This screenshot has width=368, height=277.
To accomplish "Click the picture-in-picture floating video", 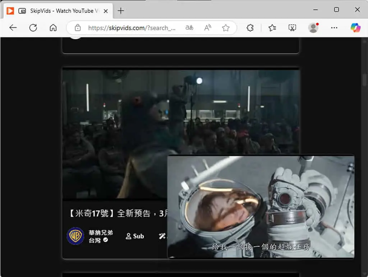I will pyautogui.click(x=261, y=207).
